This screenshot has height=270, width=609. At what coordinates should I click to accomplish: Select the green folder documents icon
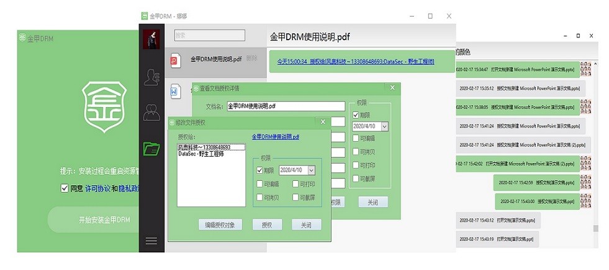pos(151,148)
